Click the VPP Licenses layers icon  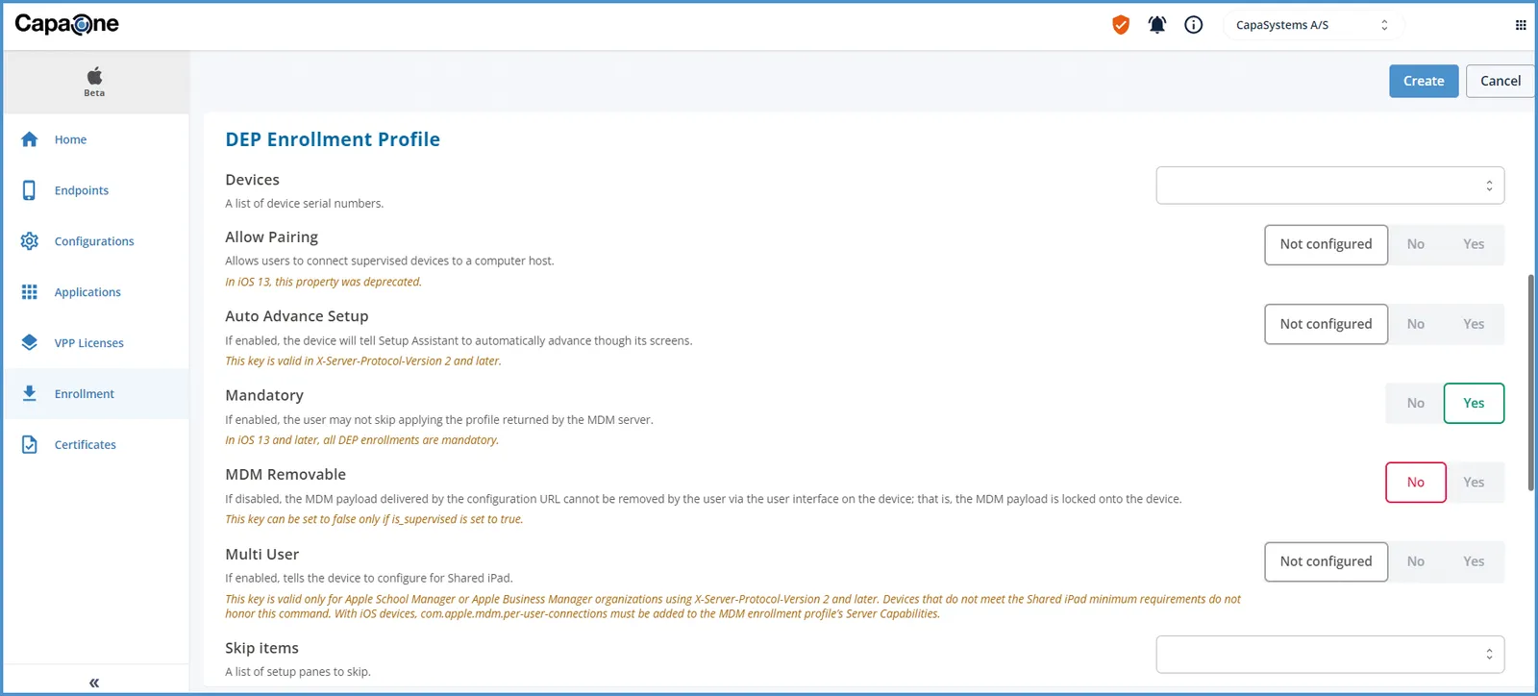click(x=30, y=342)
